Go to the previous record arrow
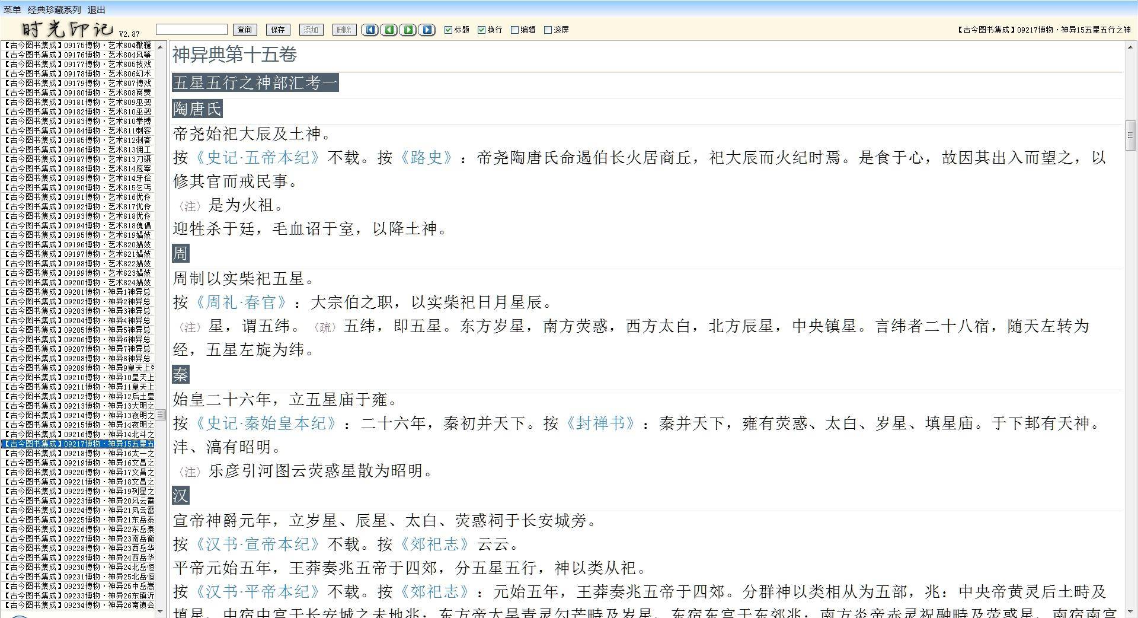 (389, 30)
